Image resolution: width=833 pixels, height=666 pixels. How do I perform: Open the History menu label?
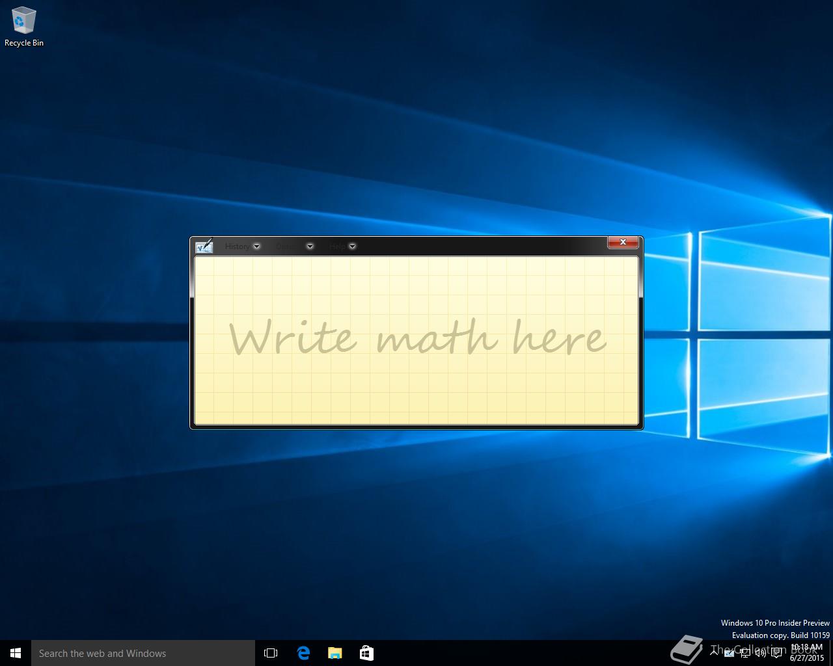(x=237, y=246)
